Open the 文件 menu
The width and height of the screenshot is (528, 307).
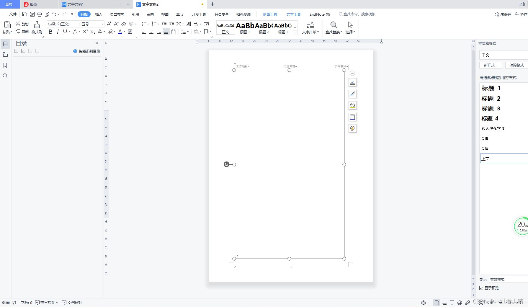pos(10,14)
